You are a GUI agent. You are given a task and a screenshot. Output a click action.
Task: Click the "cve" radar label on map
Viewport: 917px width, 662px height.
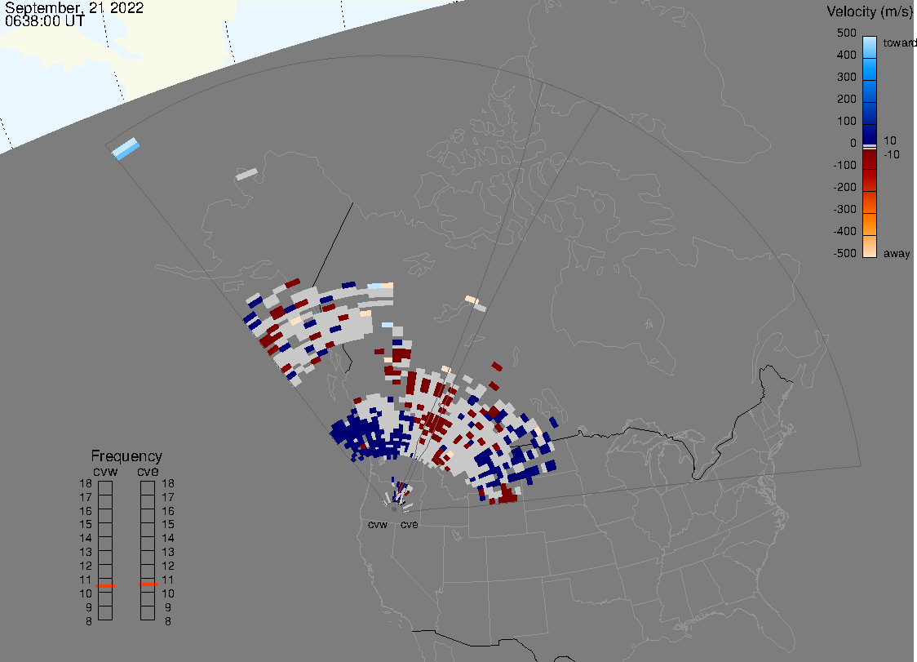410,524
